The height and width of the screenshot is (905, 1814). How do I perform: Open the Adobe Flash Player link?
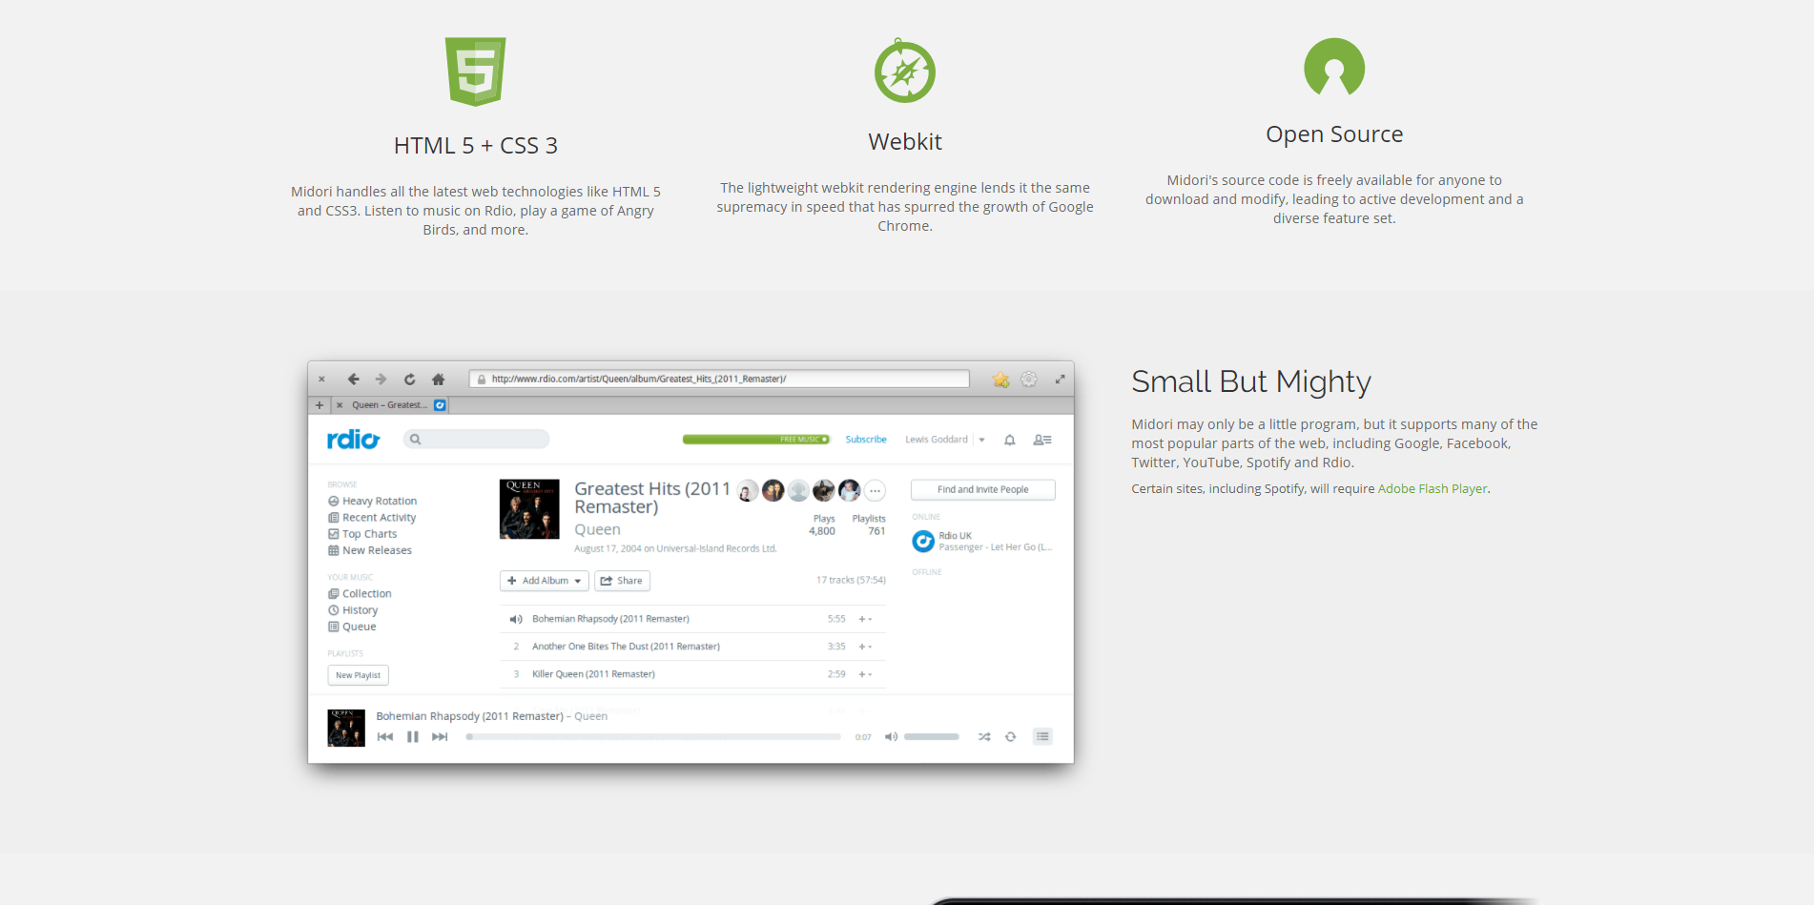pyautogui.click(x=1433, y=488)
